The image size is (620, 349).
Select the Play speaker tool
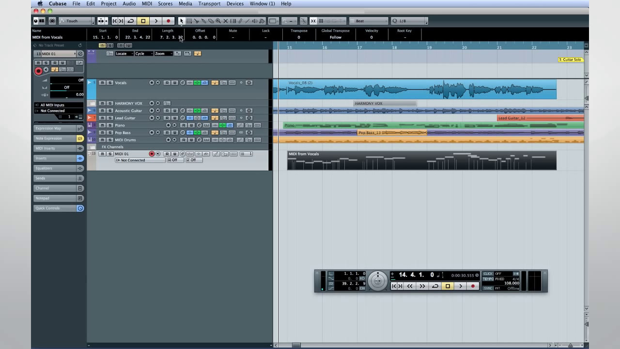[255, 21]
